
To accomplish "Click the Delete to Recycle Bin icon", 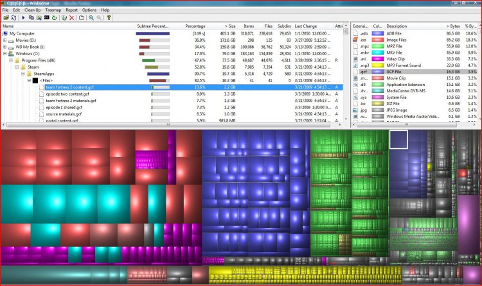I will click(x=64, y=18).
